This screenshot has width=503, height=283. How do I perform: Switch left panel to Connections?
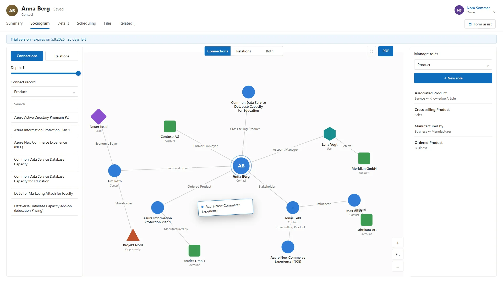(x=27, y=56)
